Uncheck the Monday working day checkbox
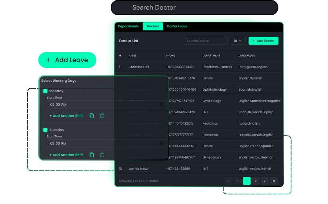Screen dimensions: 328x204 click(x=45, y=91)
